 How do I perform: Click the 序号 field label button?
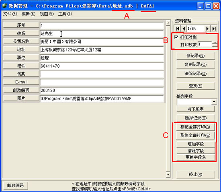[x=21, y=25]
